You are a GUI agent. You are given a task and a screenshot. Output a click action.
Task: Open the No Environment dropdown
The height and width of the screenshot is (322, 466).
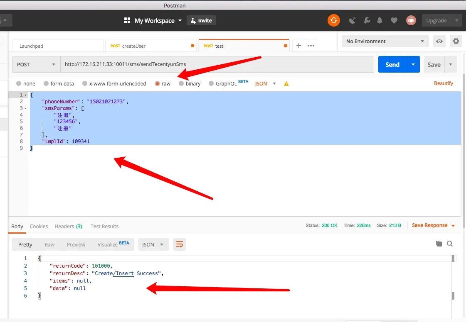385,41
